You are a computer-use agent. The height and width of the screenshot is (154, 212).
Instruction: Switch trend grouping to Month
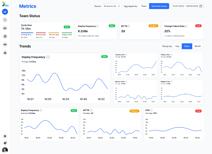click(198, 46)
